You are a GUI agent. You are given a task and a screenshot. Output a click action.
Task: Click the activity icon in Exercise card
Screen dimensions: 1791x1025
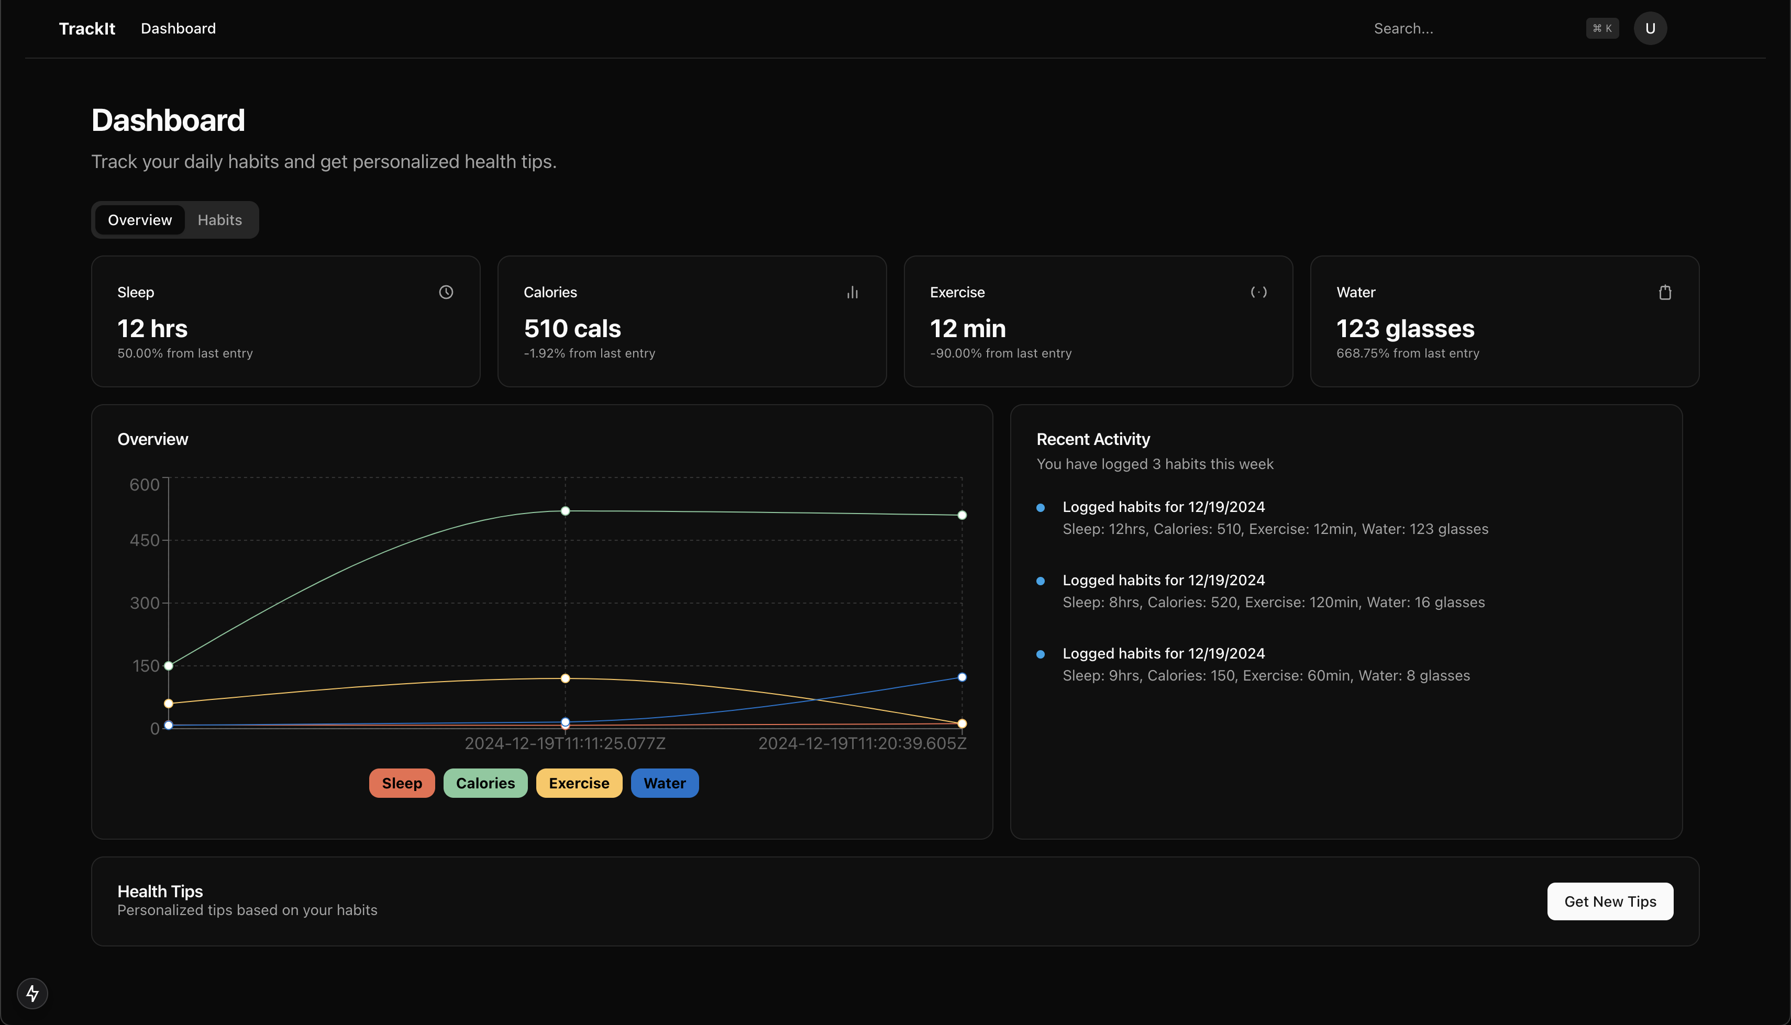point(1258,292)
